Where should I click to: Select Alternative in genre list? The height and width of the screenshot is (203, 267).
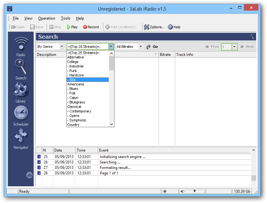88,57
